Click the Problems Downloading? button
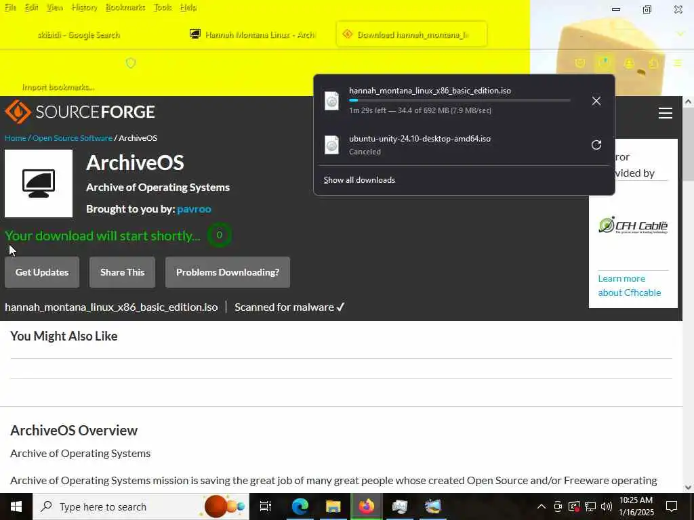The width and height of the screenshot is (694, 520). click(228, 272)
